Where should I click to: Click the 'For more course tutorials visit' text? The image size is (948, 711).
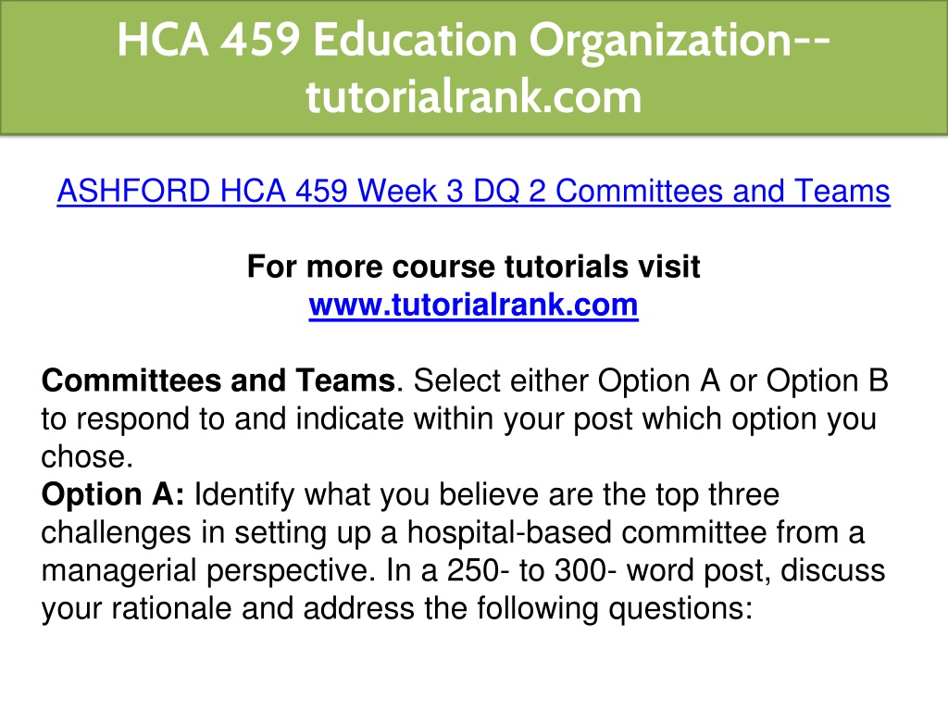pyautogui.click(x=473, y=267)
